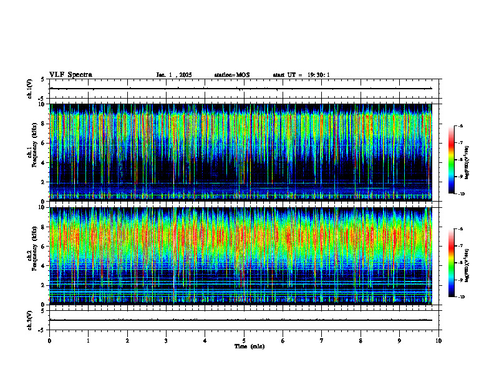Image resolution: width=494 pixels, height=382 pixels.
Task: Click the ch.1(V) waveform axis label
Action: coord(30,89)
